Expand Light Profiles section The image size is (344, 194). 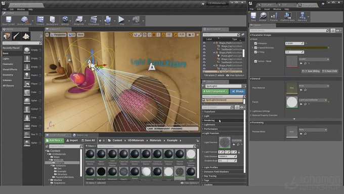coord(223,168)
